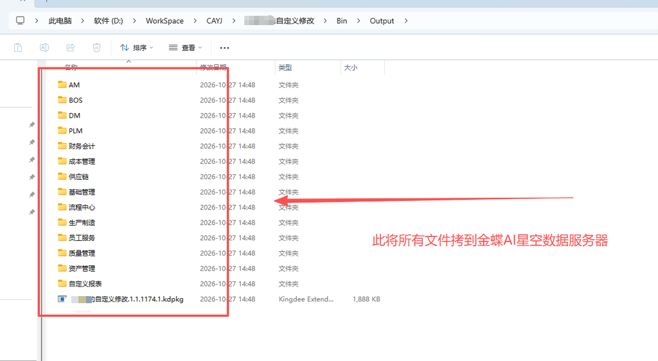Select the 供应链 folder icon
This screenshot has height=361, width=658.
[62, 177]
